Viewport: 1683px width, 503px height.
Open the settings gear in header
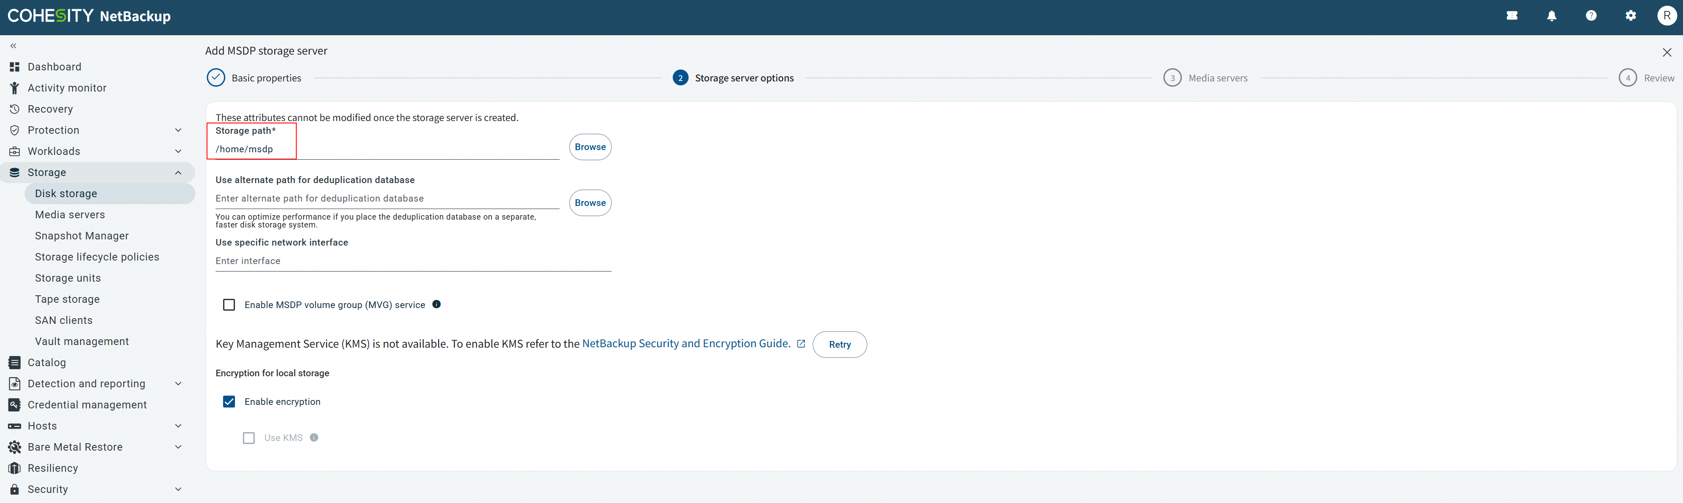pos(1631,16)
